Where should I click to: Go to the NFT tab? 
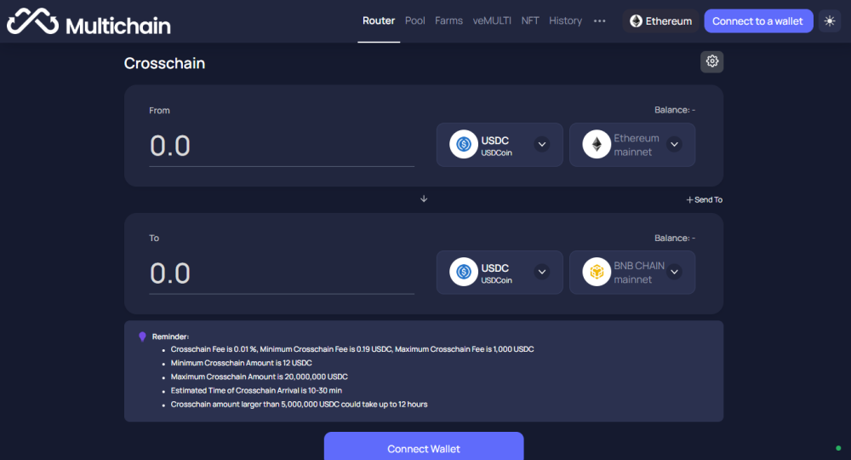tap(529, 20)
